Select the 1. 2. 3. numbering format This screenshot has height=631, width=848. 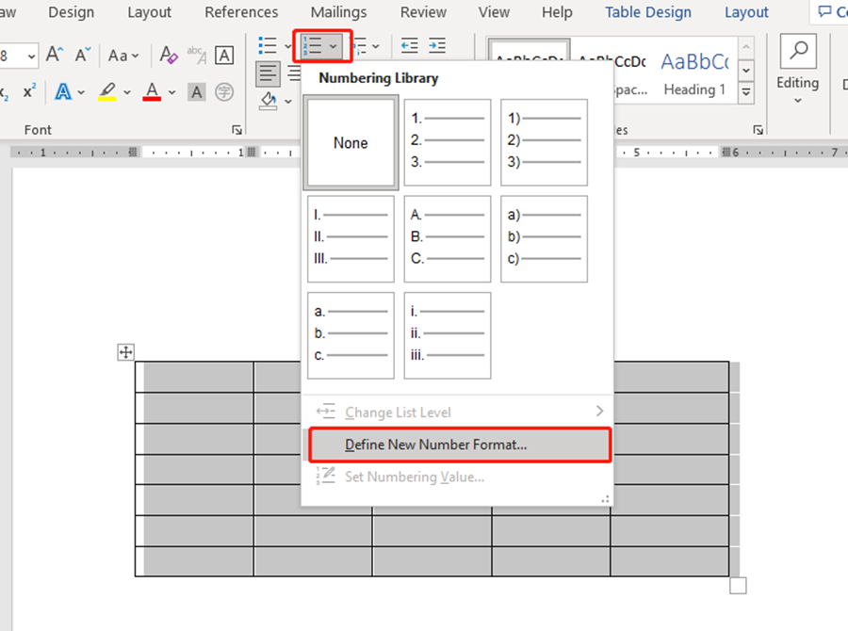[x=448, y=142]
